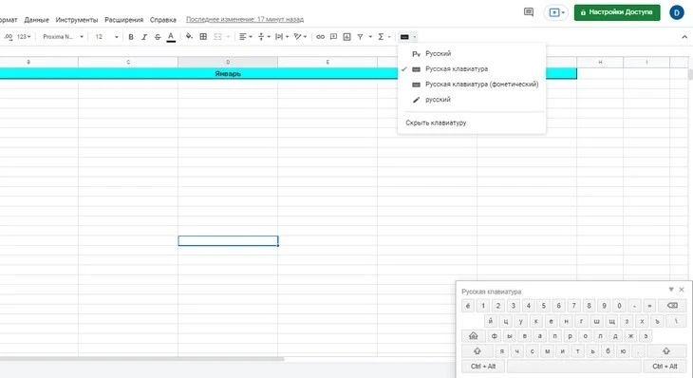The image size is (693, 378).
Task: Open the cell fill color tool
Action: 189,37
